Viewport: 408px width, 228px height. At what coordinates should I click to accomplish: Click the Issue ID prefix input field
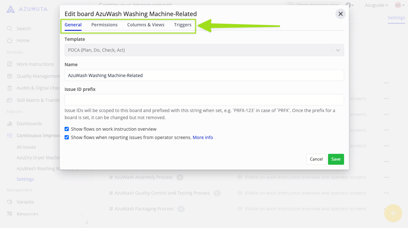pos(204,100)
